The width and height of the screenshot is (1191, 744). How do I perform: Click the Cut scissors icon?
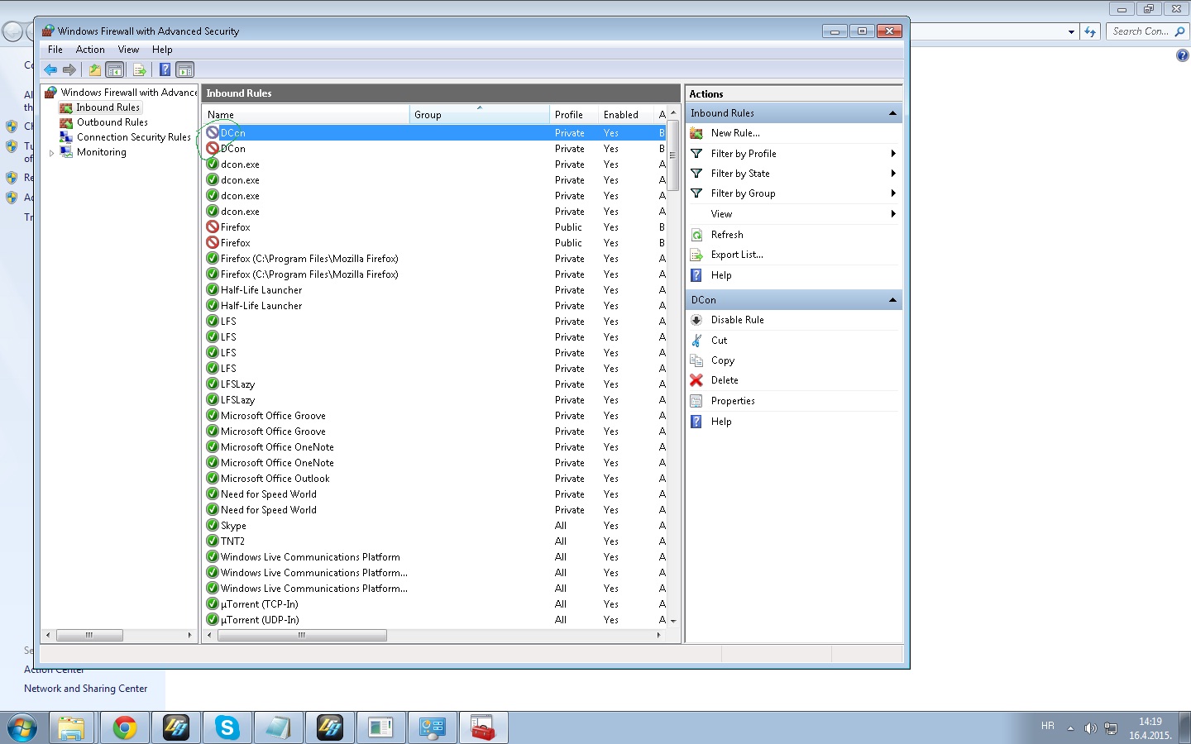pyautogui.click(x=696, y=341)
